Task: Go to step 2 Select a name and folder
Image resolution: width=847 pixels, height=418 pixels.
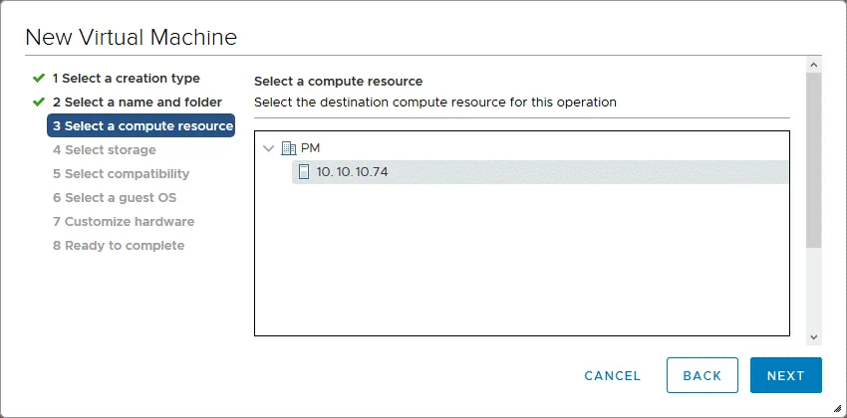Action: point(137,102)
